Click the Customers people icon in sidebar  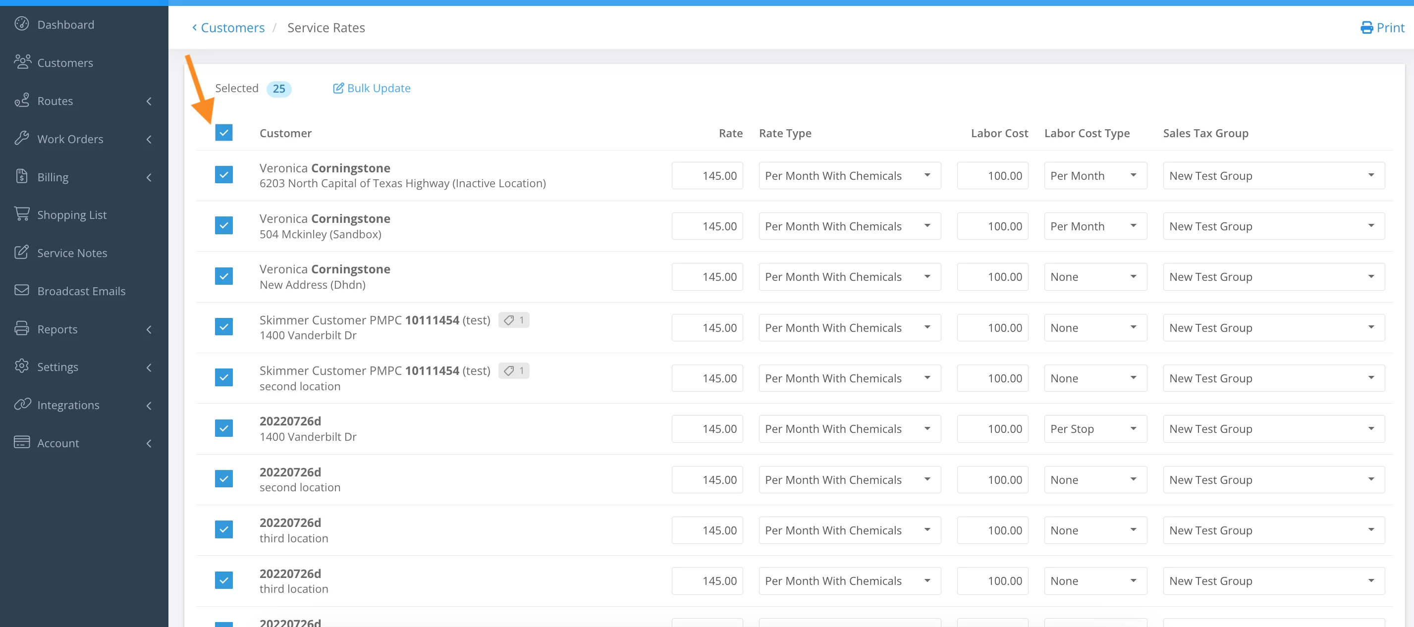tap(22, 62)
